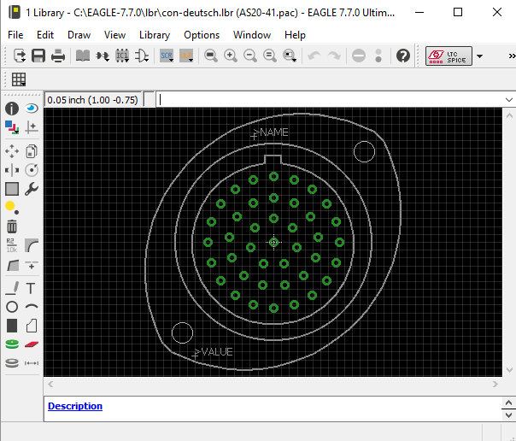Select the Paste tool yellow dot
Viewport: 516px width, 441px height.
coord(12,208)
